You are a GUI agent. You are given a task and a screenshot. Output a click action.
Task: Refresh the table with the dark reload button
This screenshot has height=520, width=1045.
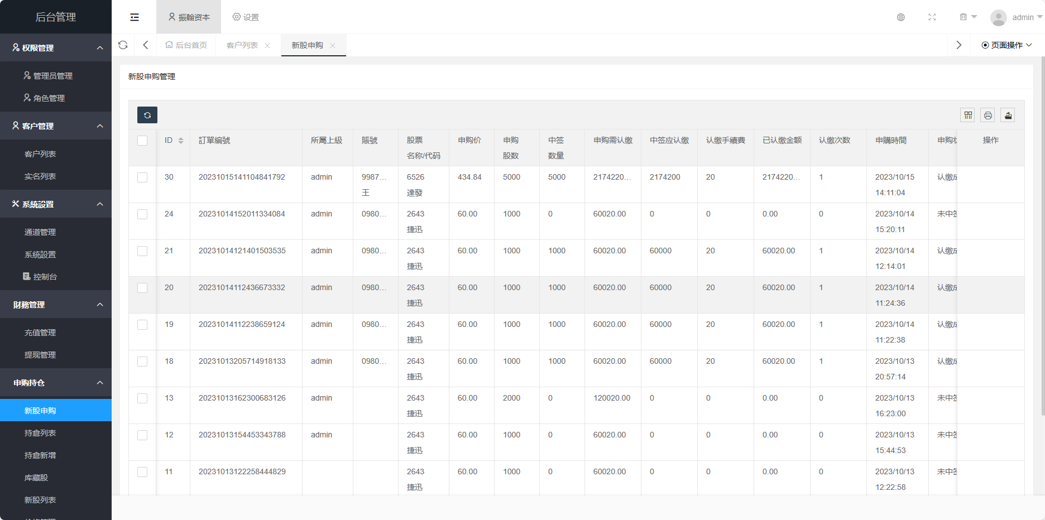(x=147, y=115)
